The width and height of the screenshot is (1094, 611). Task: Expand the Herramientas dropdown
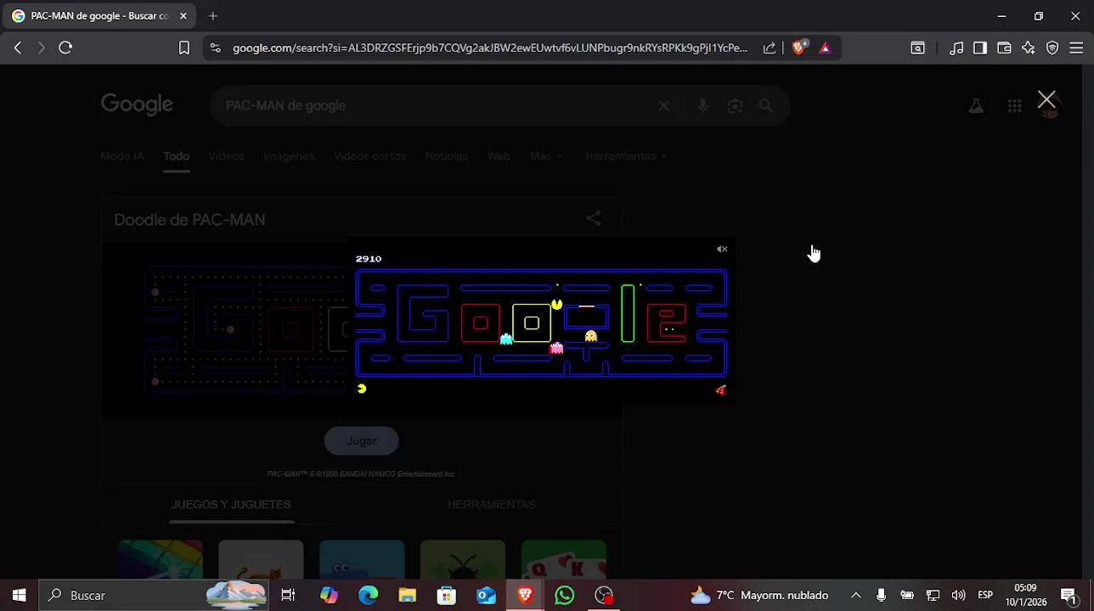pos(625,156)
